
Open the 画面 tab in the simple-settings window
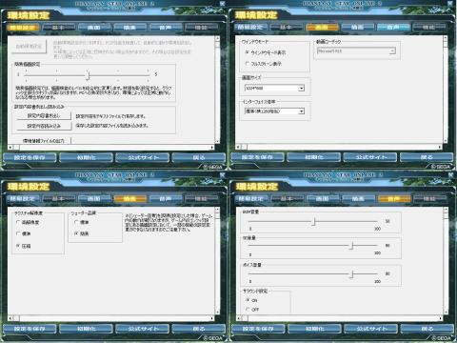click(x=93, y=28)
